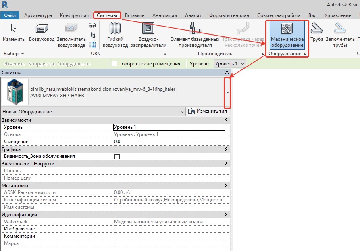Image resolution: width=360 pixels, height=251 pixels.
Task: Collapse the Зависимости properties section
Action: point(226,120)
